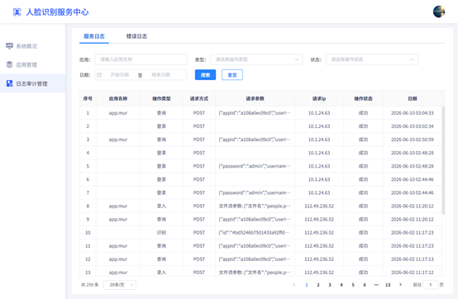This screenshot has width=458, height=299.
Task: Click request params starting with "id" in row 10
Action: click(254, 232)
